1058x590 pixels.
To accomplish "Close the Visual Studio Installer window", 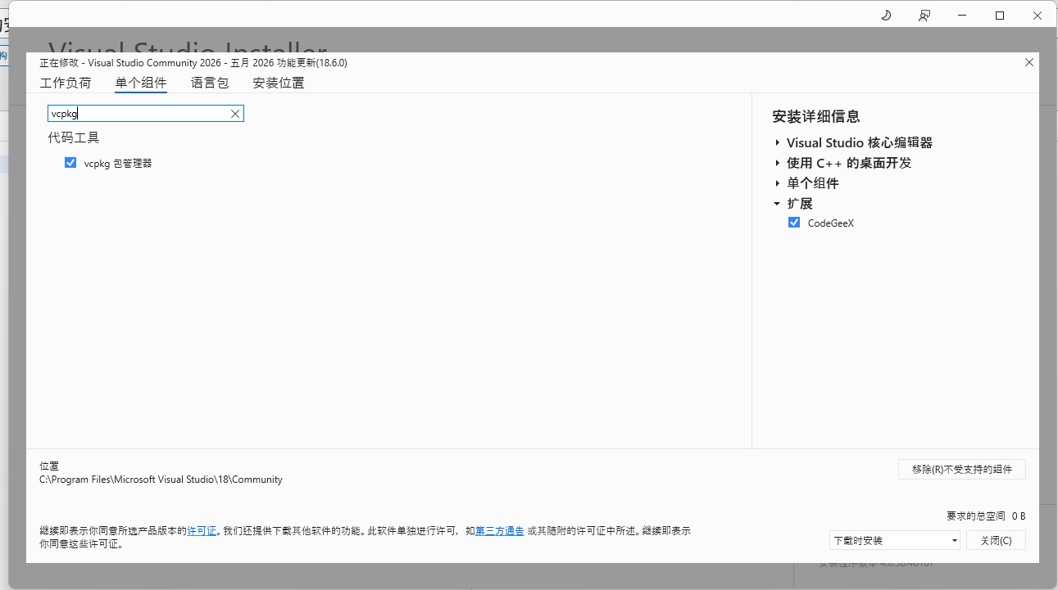I will tap(1038, 16).
